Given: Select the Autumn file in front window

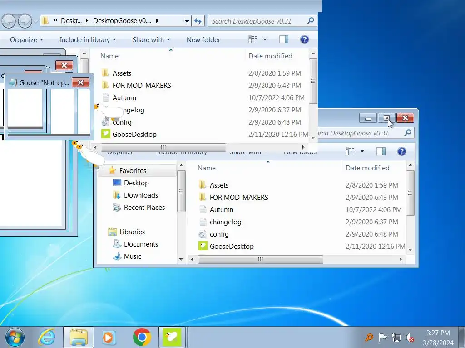Looking at the screenshot, I should tap(221, 209).
